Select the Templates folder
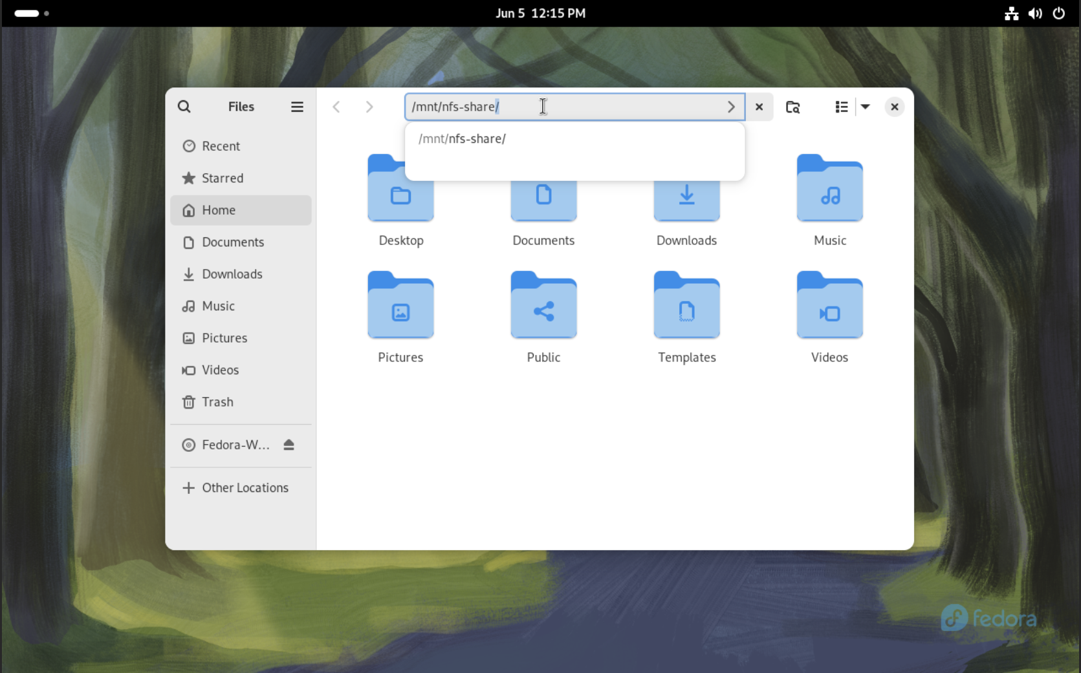The height and width of the screenshot is (673, 1081). (x=687, y=317)
